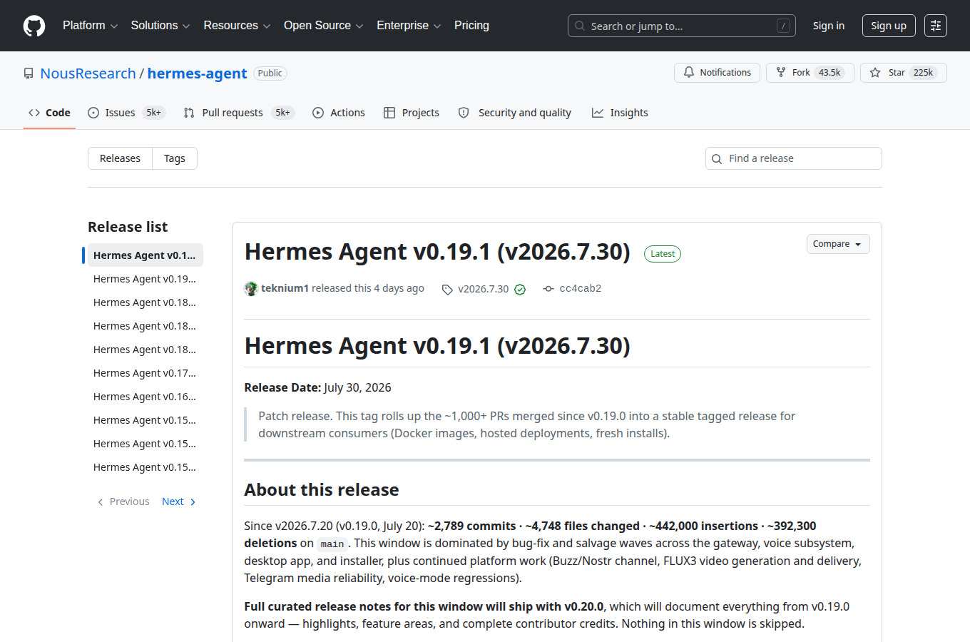Click the Sign up button
This screenshot has height=642, width=970.
pos(888,26)
